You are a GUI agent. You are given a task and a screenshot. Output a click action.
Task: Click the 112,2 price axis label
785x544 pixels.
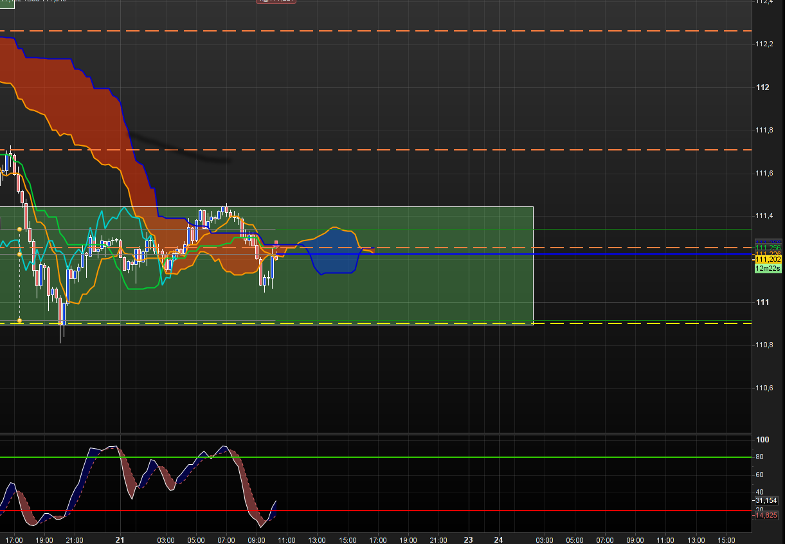(764, 44)
